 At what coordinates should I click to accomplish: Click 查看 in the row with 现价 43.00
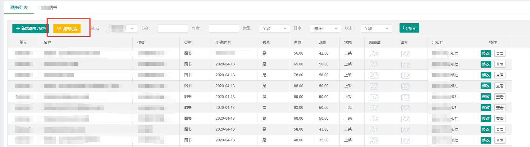tap(500, 129)
